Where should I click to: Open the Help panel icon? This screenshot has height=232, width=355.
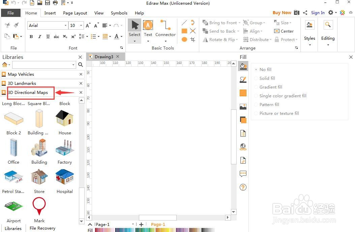tap(243, 187)
